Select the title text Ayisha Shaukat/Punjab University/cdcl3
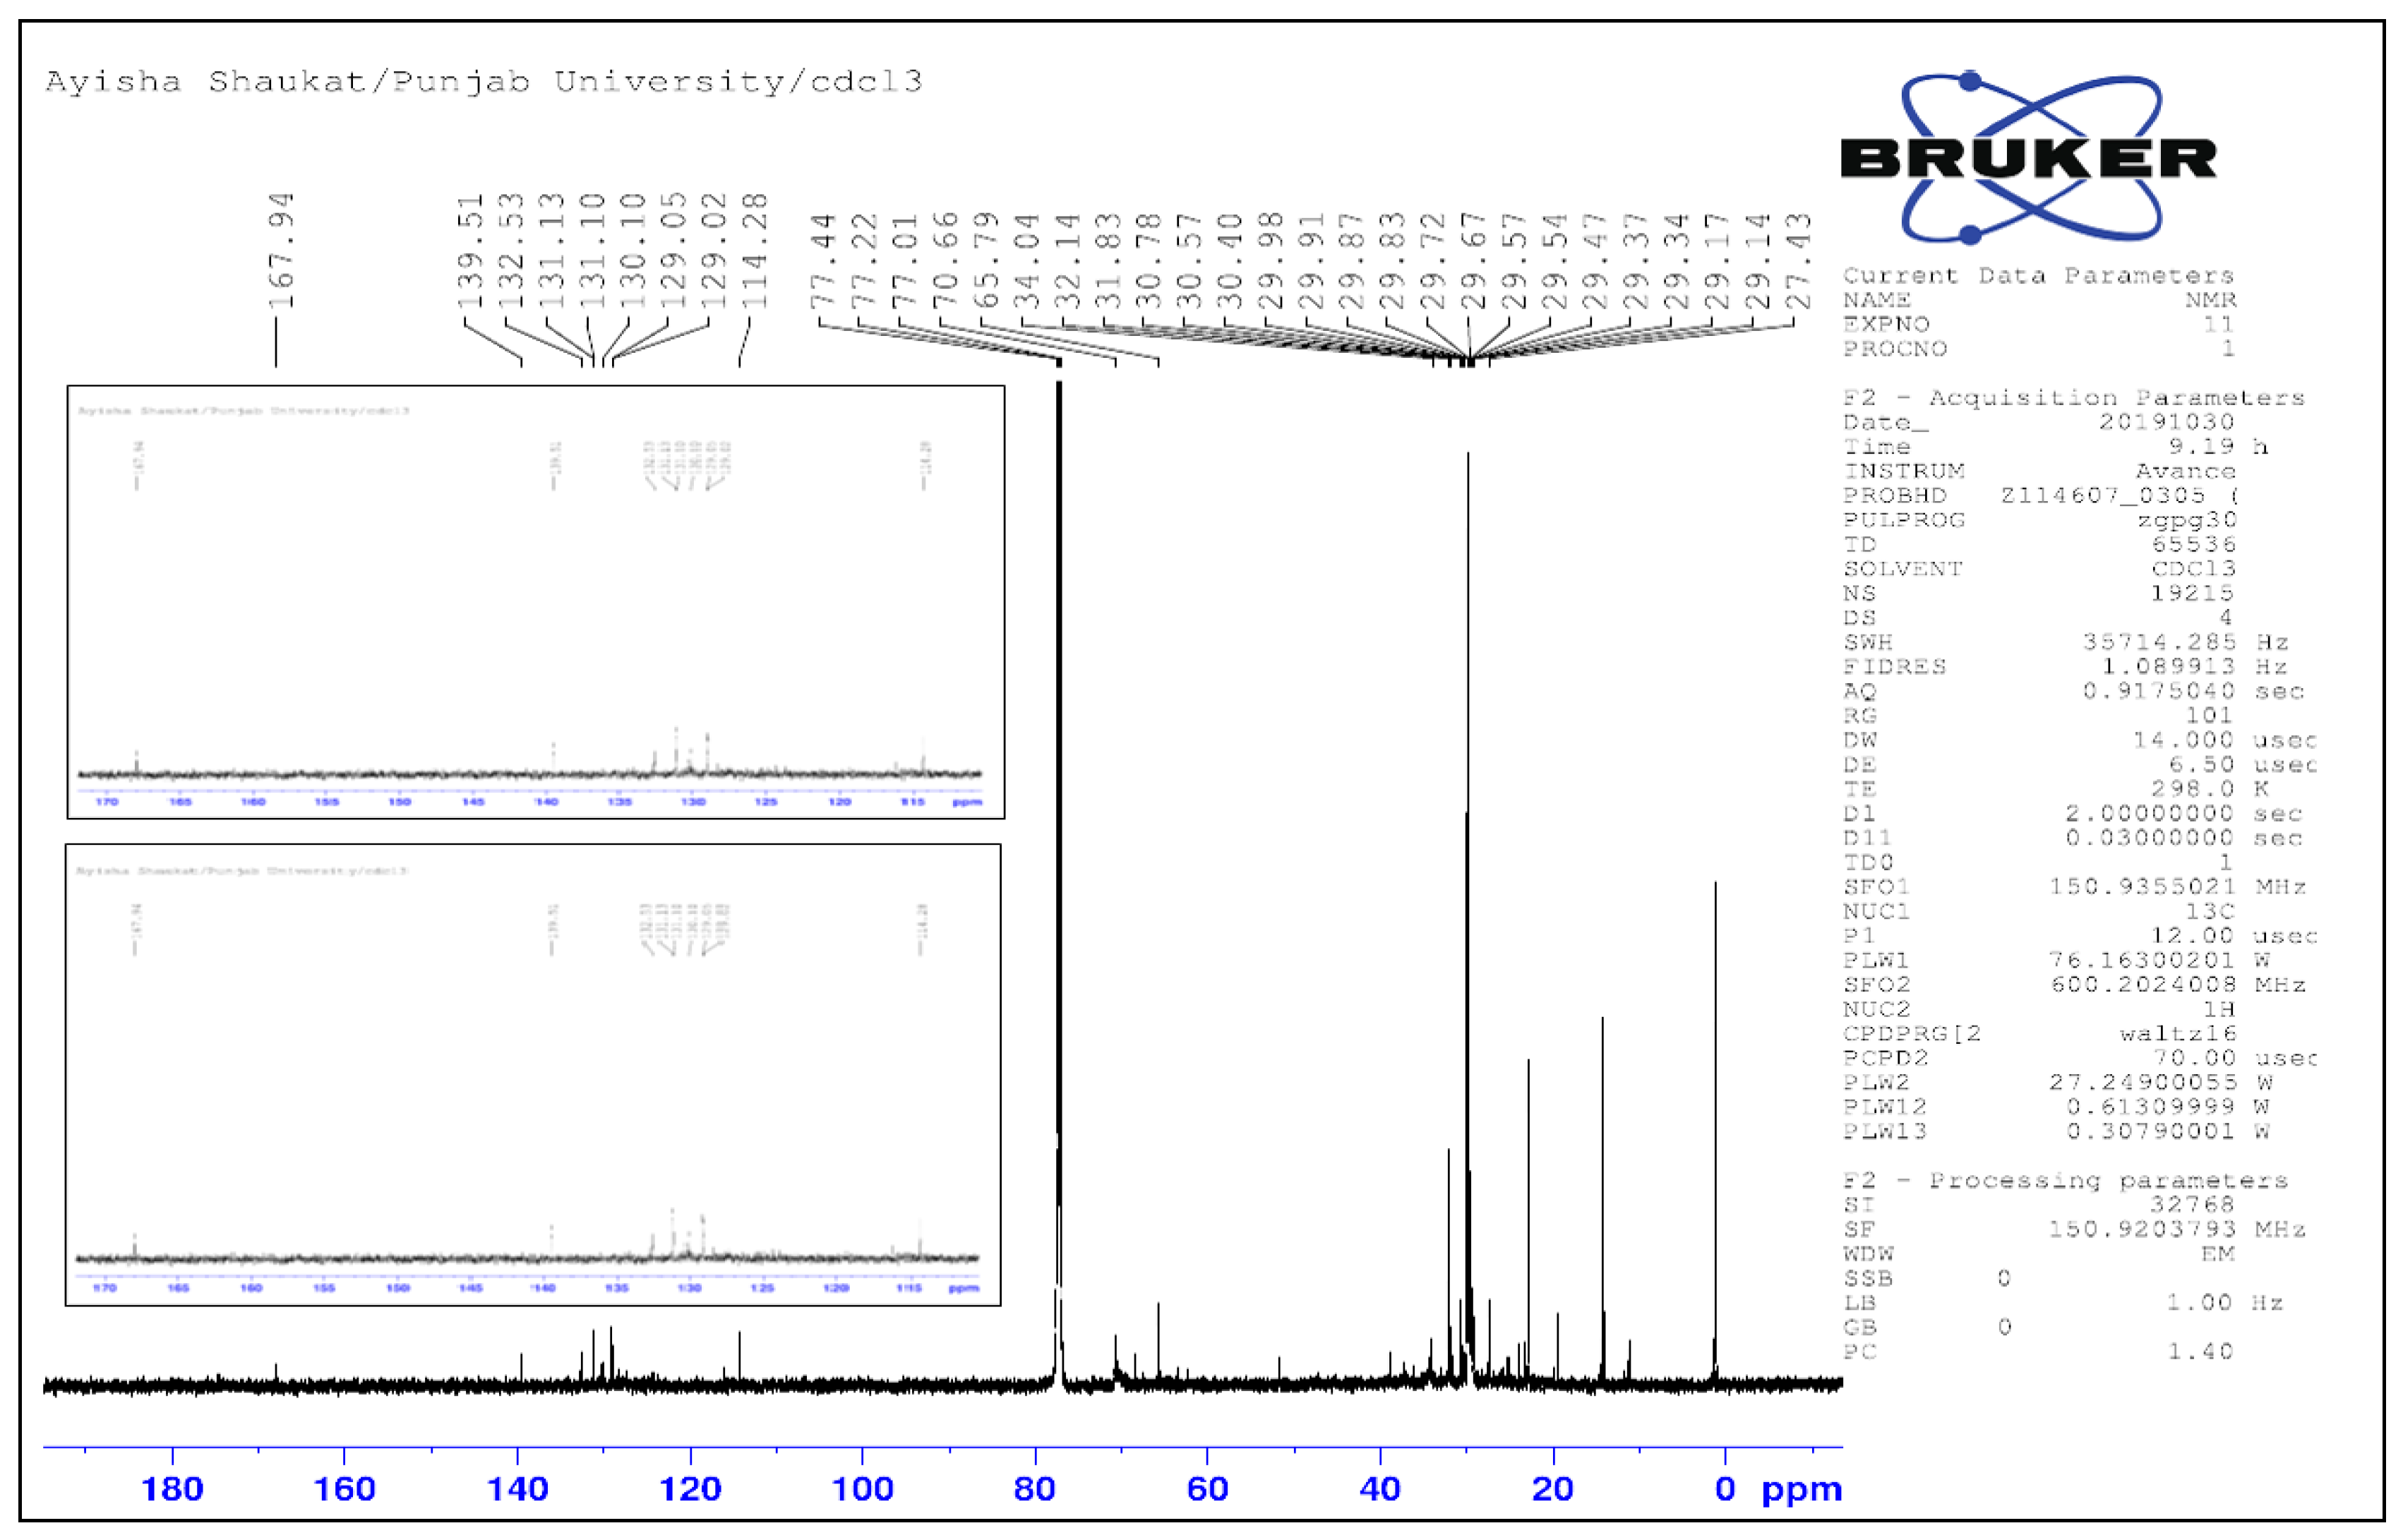Screen dimensions: 2403x1540 (483, 81)
